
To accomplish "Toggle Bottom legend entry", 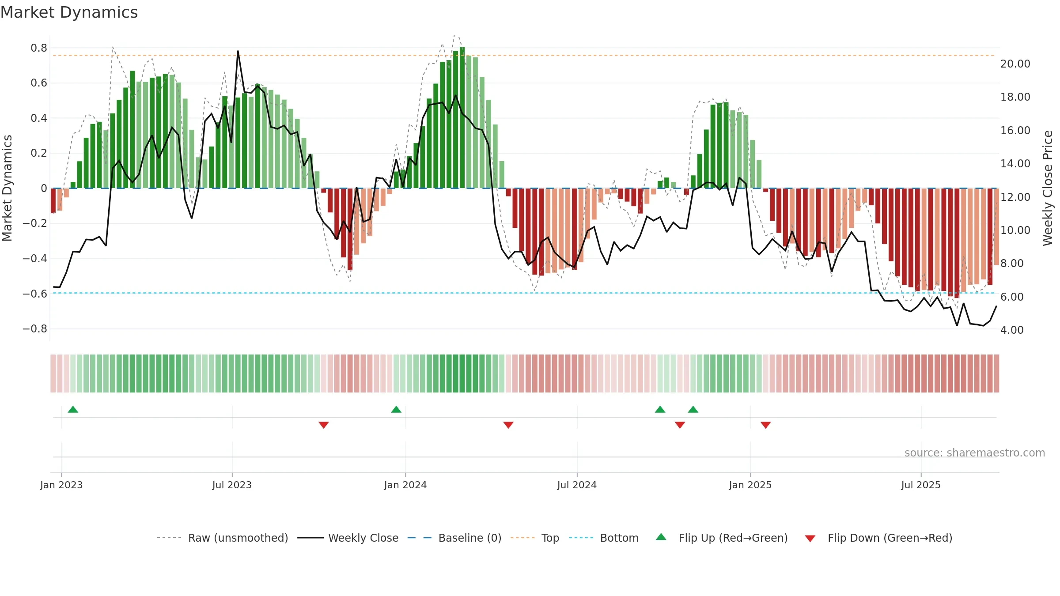I will click(x=604, y=538).
